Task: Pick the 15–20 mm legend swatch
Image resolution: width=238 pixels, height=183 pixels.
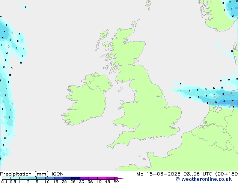Action: [59, 178]
